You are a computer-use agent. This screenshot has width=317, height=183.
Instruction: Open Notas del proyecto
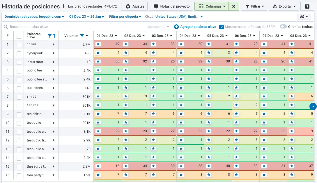click(x=171, y=6)
